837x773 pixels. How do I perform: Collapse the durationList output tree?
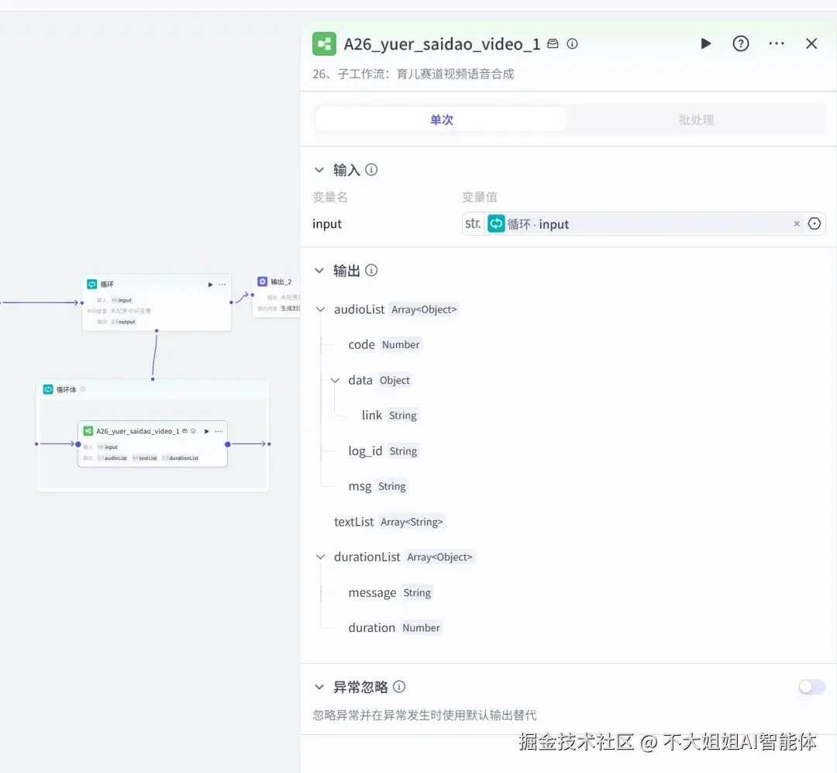point(320,557)
